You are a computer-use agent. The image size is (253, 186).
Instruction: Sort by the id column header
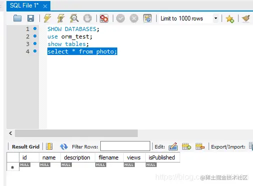pos(29,157)
